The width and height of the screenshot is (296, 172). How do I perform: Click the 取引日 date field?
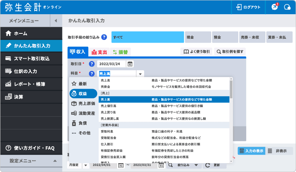[111, 64]
